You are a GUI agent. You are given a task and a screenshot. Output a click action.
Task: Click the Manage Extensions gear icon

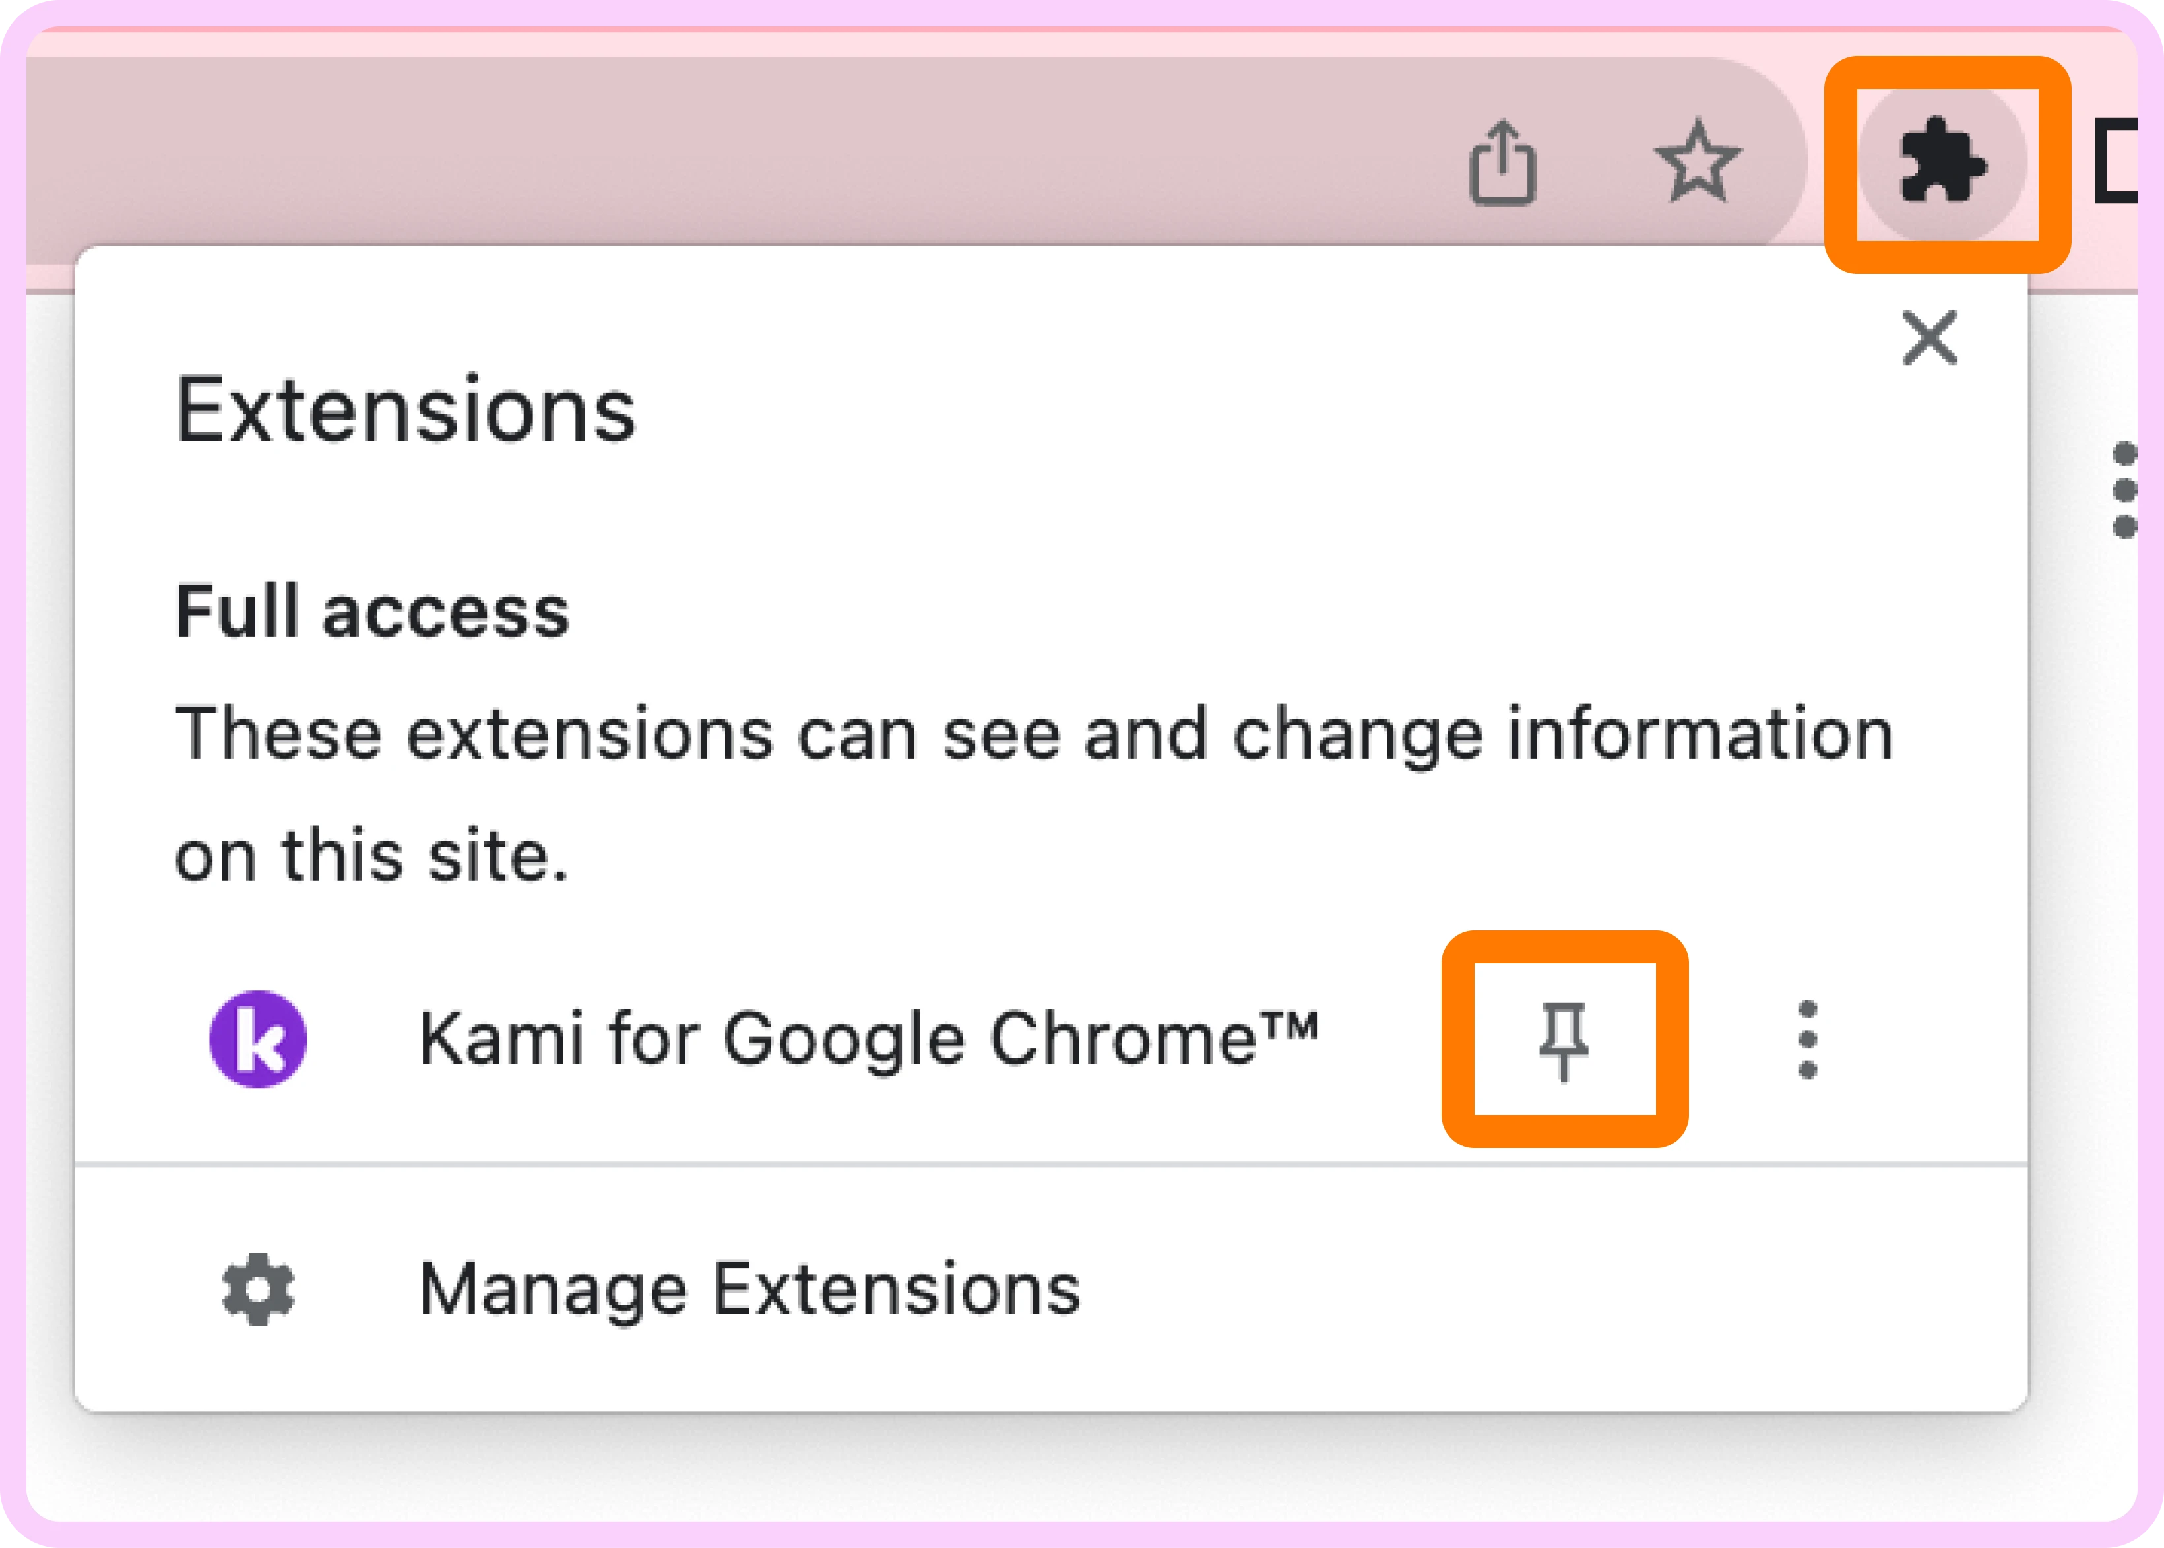(x=257, y=1289)
